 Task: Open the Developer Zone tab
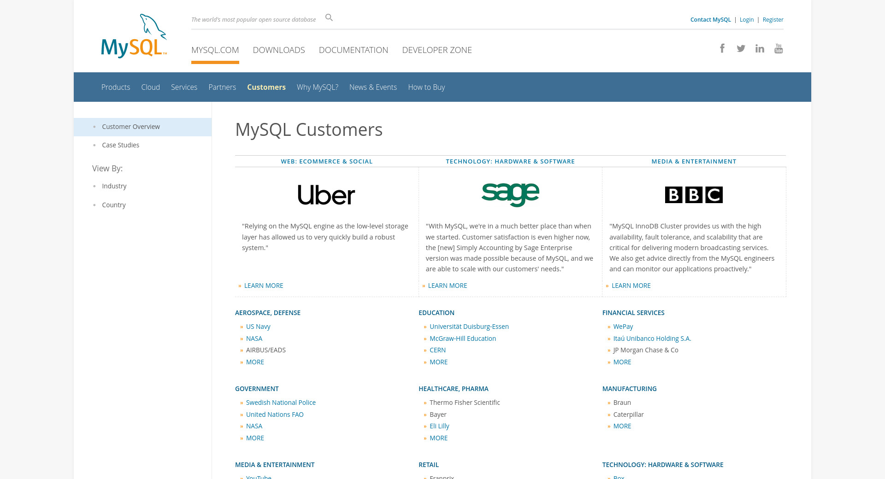click(x=437, y=50)
